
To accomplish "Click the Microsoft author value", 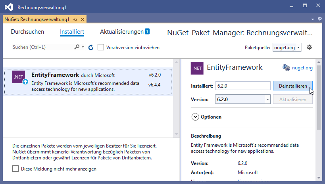I will (x=248, y=172).
